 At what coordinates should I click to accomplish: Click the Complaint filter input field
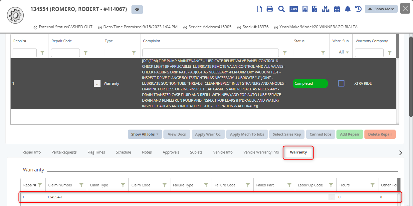pyautogui.click(x=210, y=53)
